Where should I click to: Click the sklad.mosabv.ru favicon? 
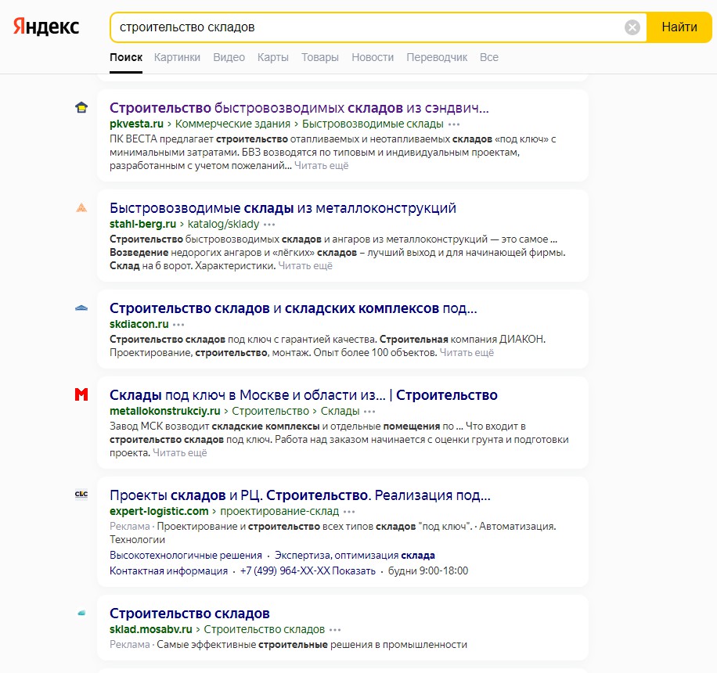81,613
